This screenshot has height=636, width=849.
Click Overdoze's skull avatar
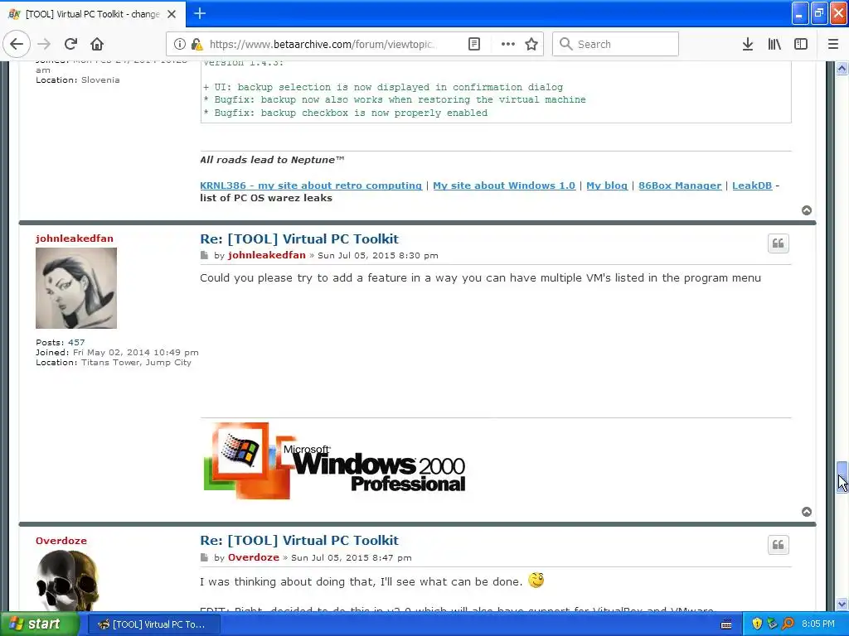click(x=68, y=581)
